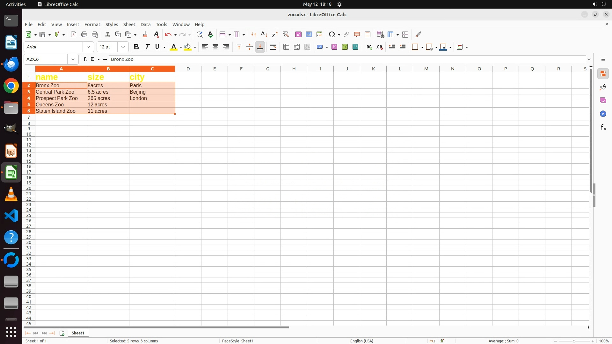
Task: Toggle Wrap Text for the selected cells
Action: click(x=273, y=47)
